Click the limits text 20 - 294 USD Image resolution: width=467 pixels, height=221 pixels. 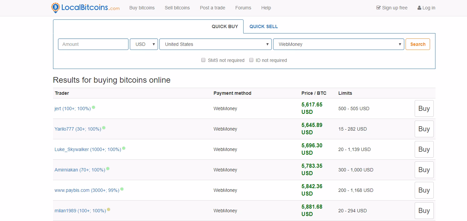(353, 211)
